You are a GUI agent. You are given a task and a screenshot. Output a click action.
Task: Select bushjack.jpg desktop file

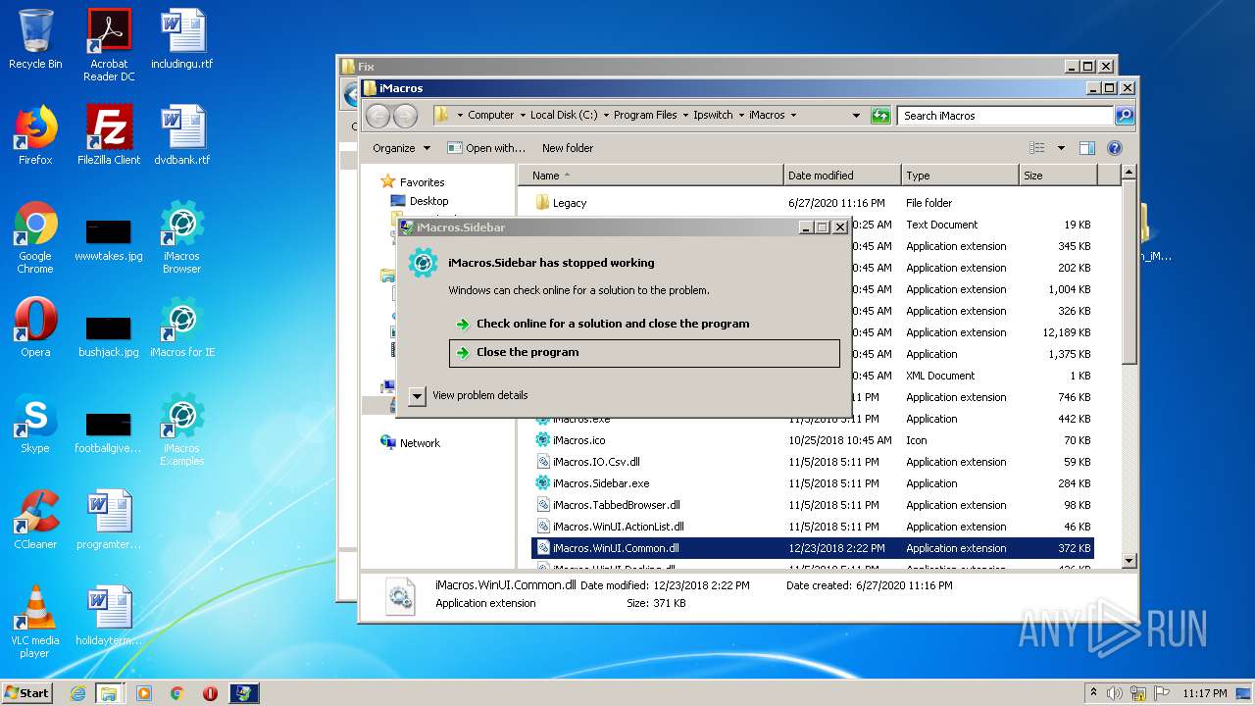109,335
